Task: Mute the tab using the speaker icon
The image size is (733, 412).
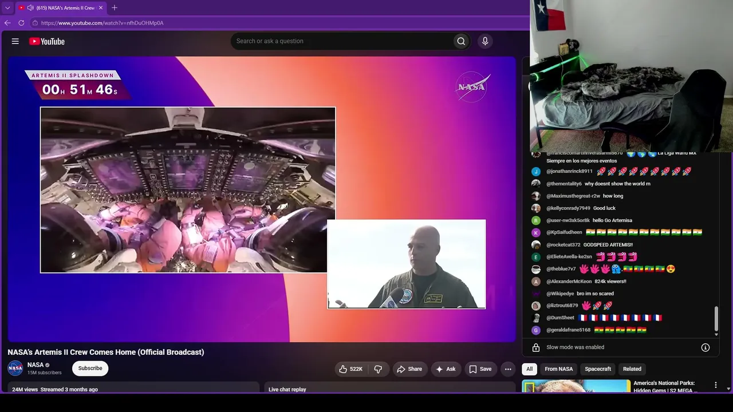Action: pos(30,8)
